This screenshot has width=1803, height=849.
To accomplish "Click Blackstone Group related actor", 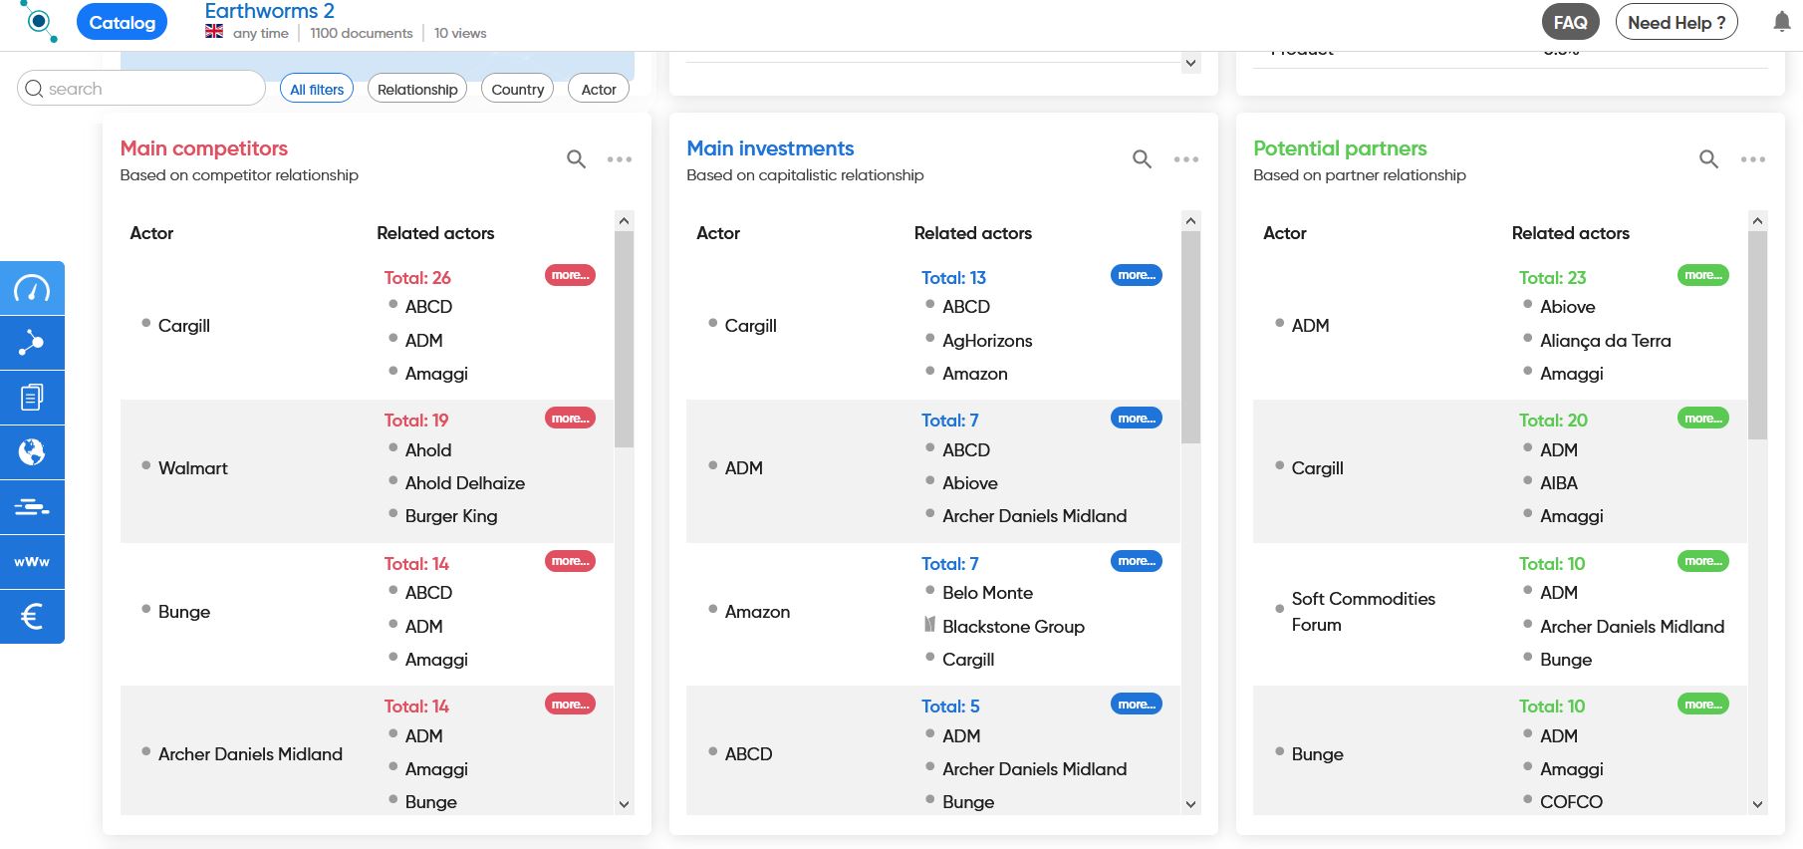I will [1013, 627].
